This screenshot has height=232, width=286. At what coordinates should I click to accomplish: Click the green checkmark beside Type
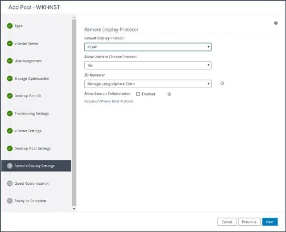click(9, 26)
